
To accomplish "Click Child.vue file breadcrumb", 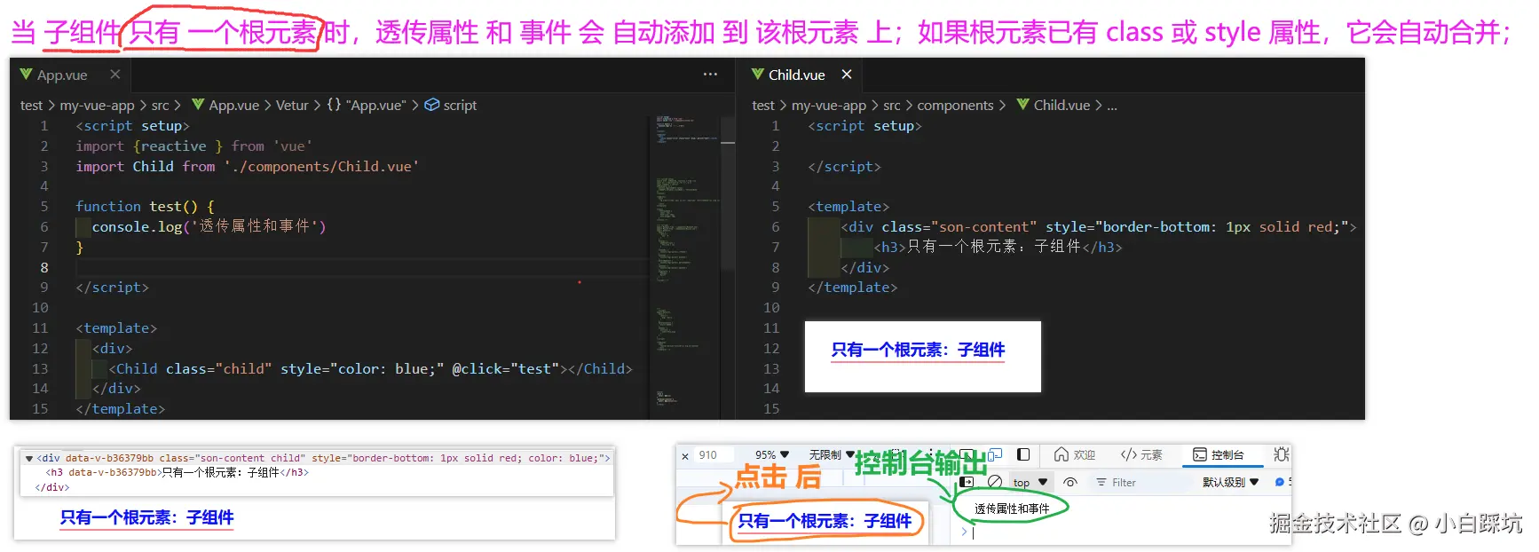I will pos(1053,106).
